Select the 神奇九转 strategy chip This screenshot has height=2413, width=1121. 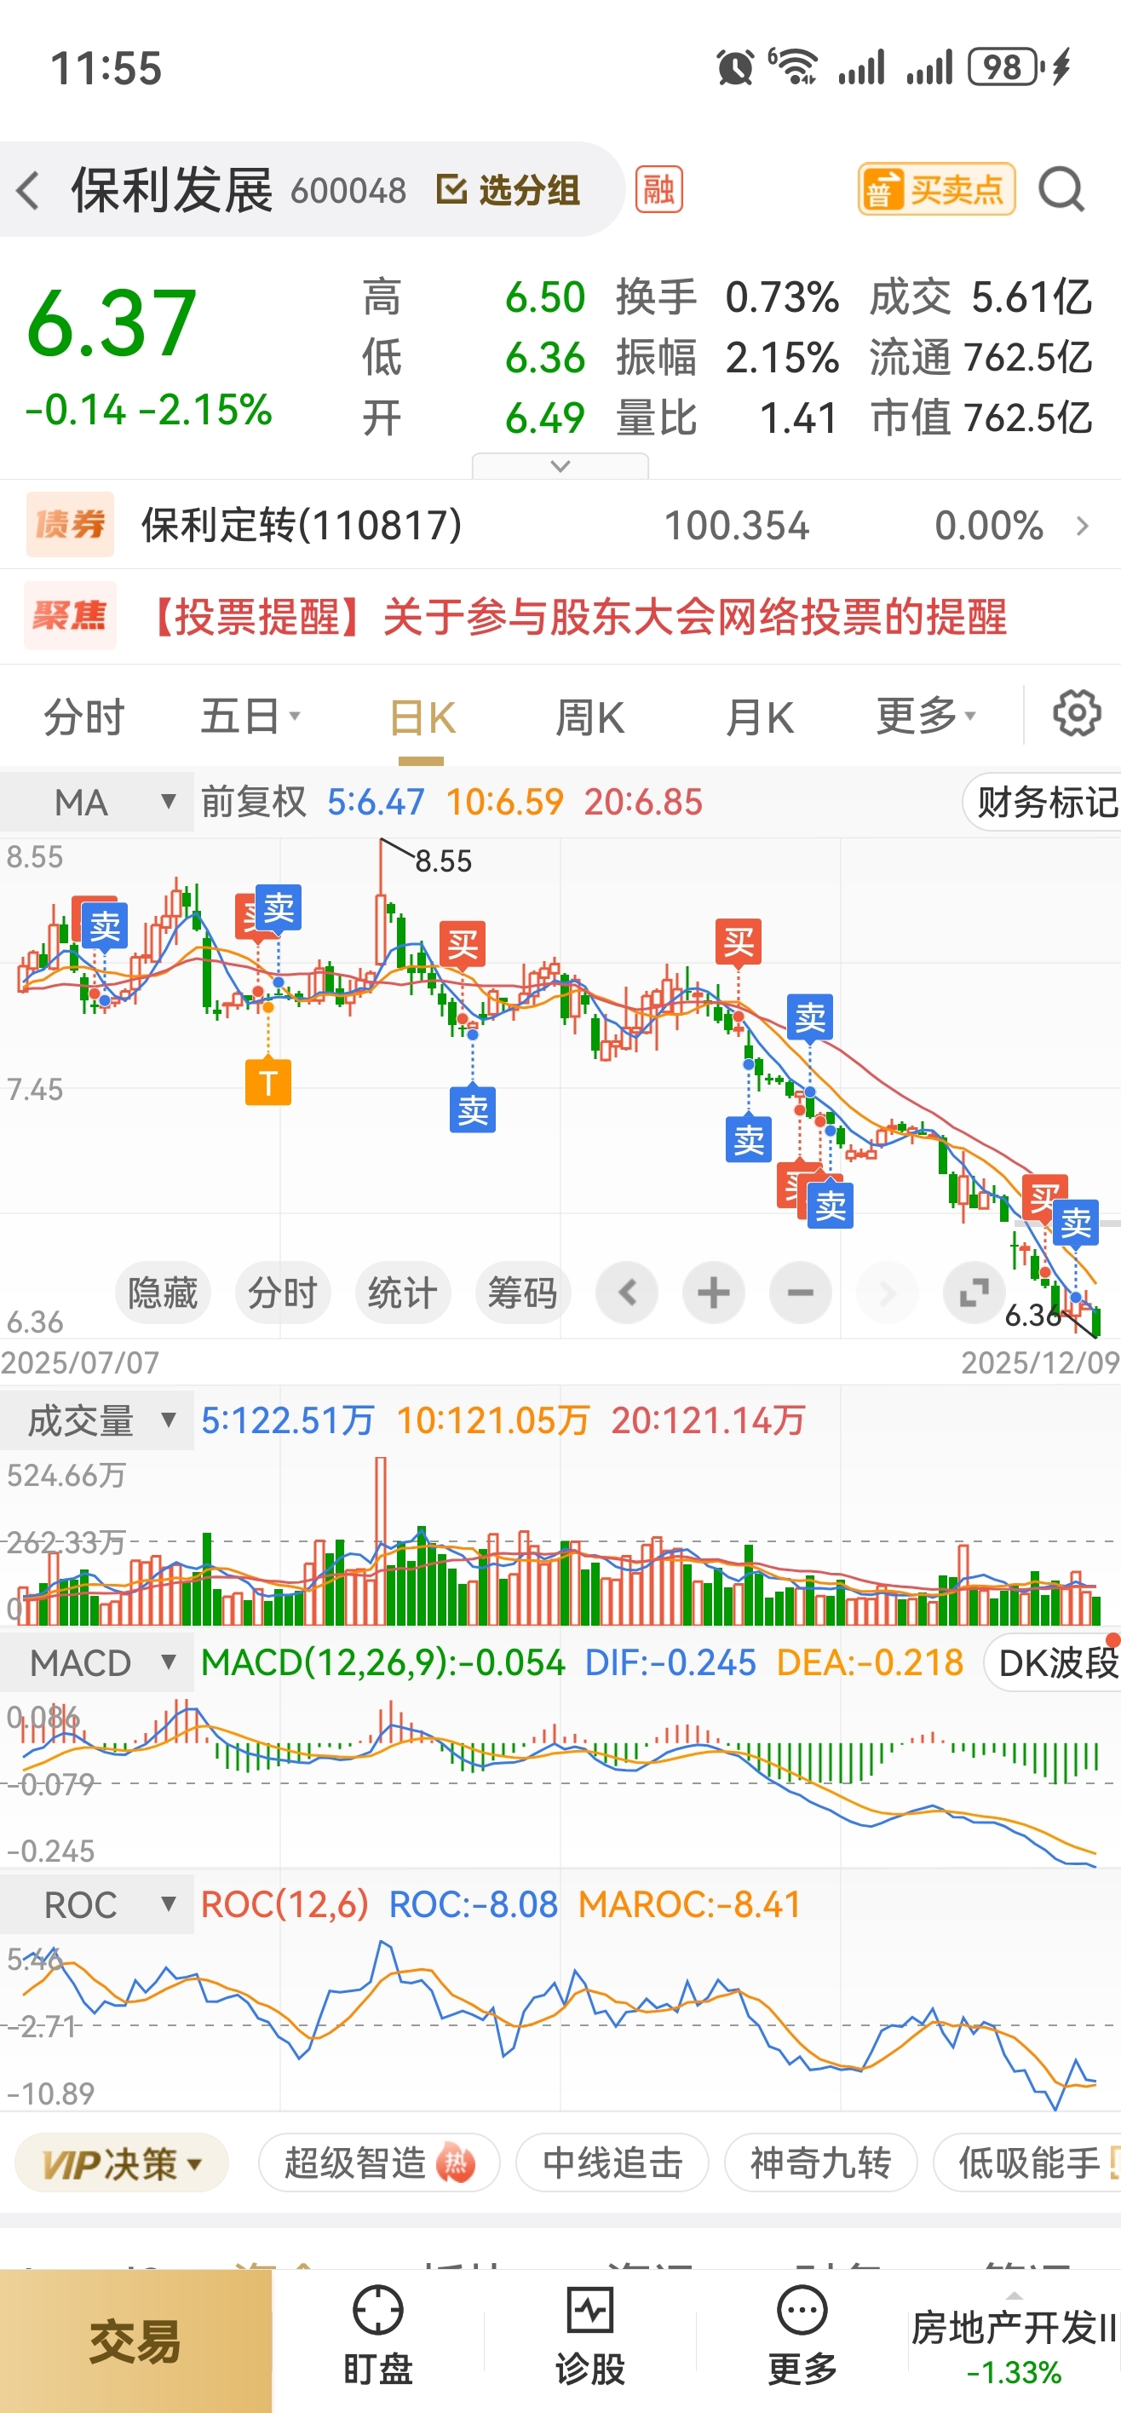click(820, 2162)
